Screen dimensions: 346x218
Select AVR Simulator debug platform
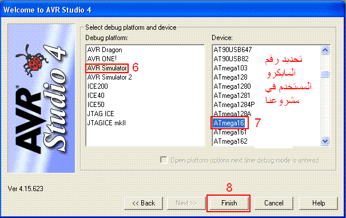[x=107, y=68]
